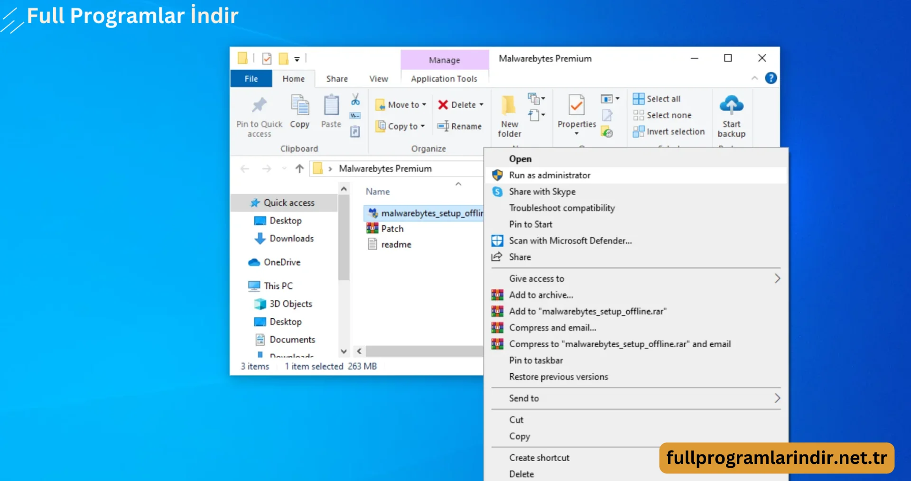911x481 pixels.
Task: Click the Paste clipboard icon
Action: pyautogui.click(x=331, y=105)
